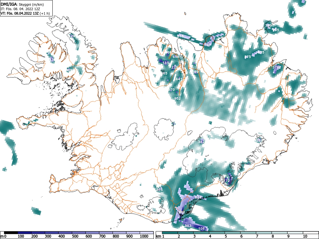The image size is (319, 239).
Task: Click the dark blue 100–200 m legend swatch
Action: point(25,233)
